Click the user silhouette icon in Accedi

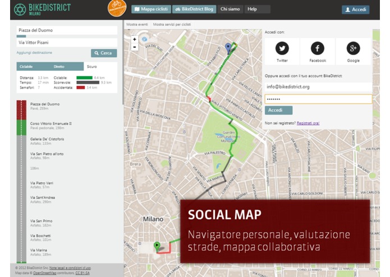[x=348, y=10]
